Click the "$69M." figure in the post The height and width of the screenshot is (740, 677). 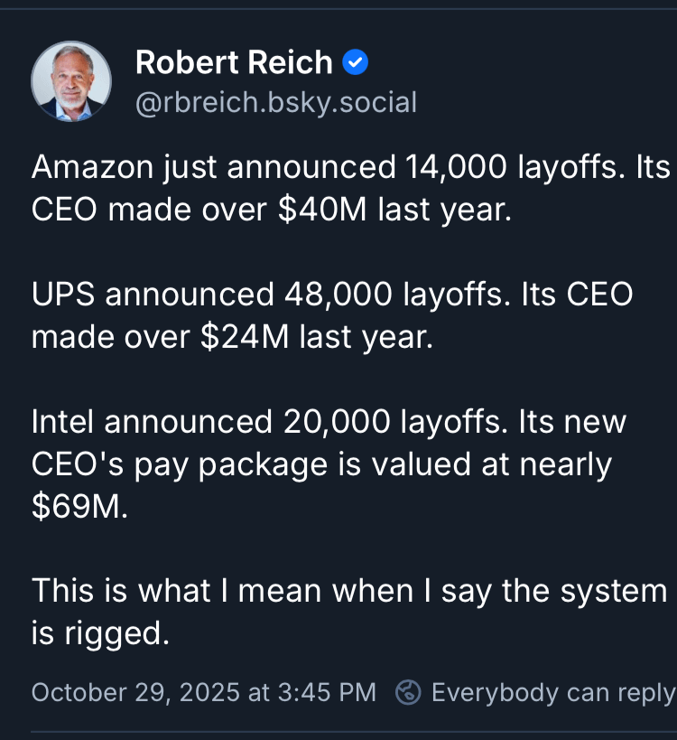coord(79,507)
